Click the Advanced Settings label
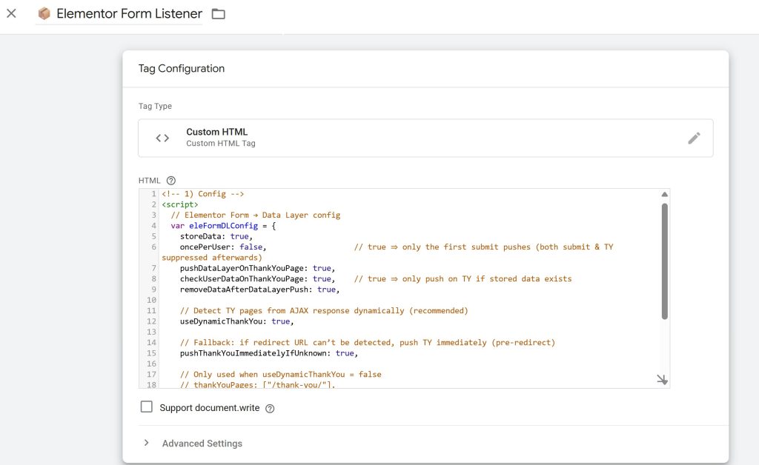Screen dimensions: 759x465 pos(202,444)
